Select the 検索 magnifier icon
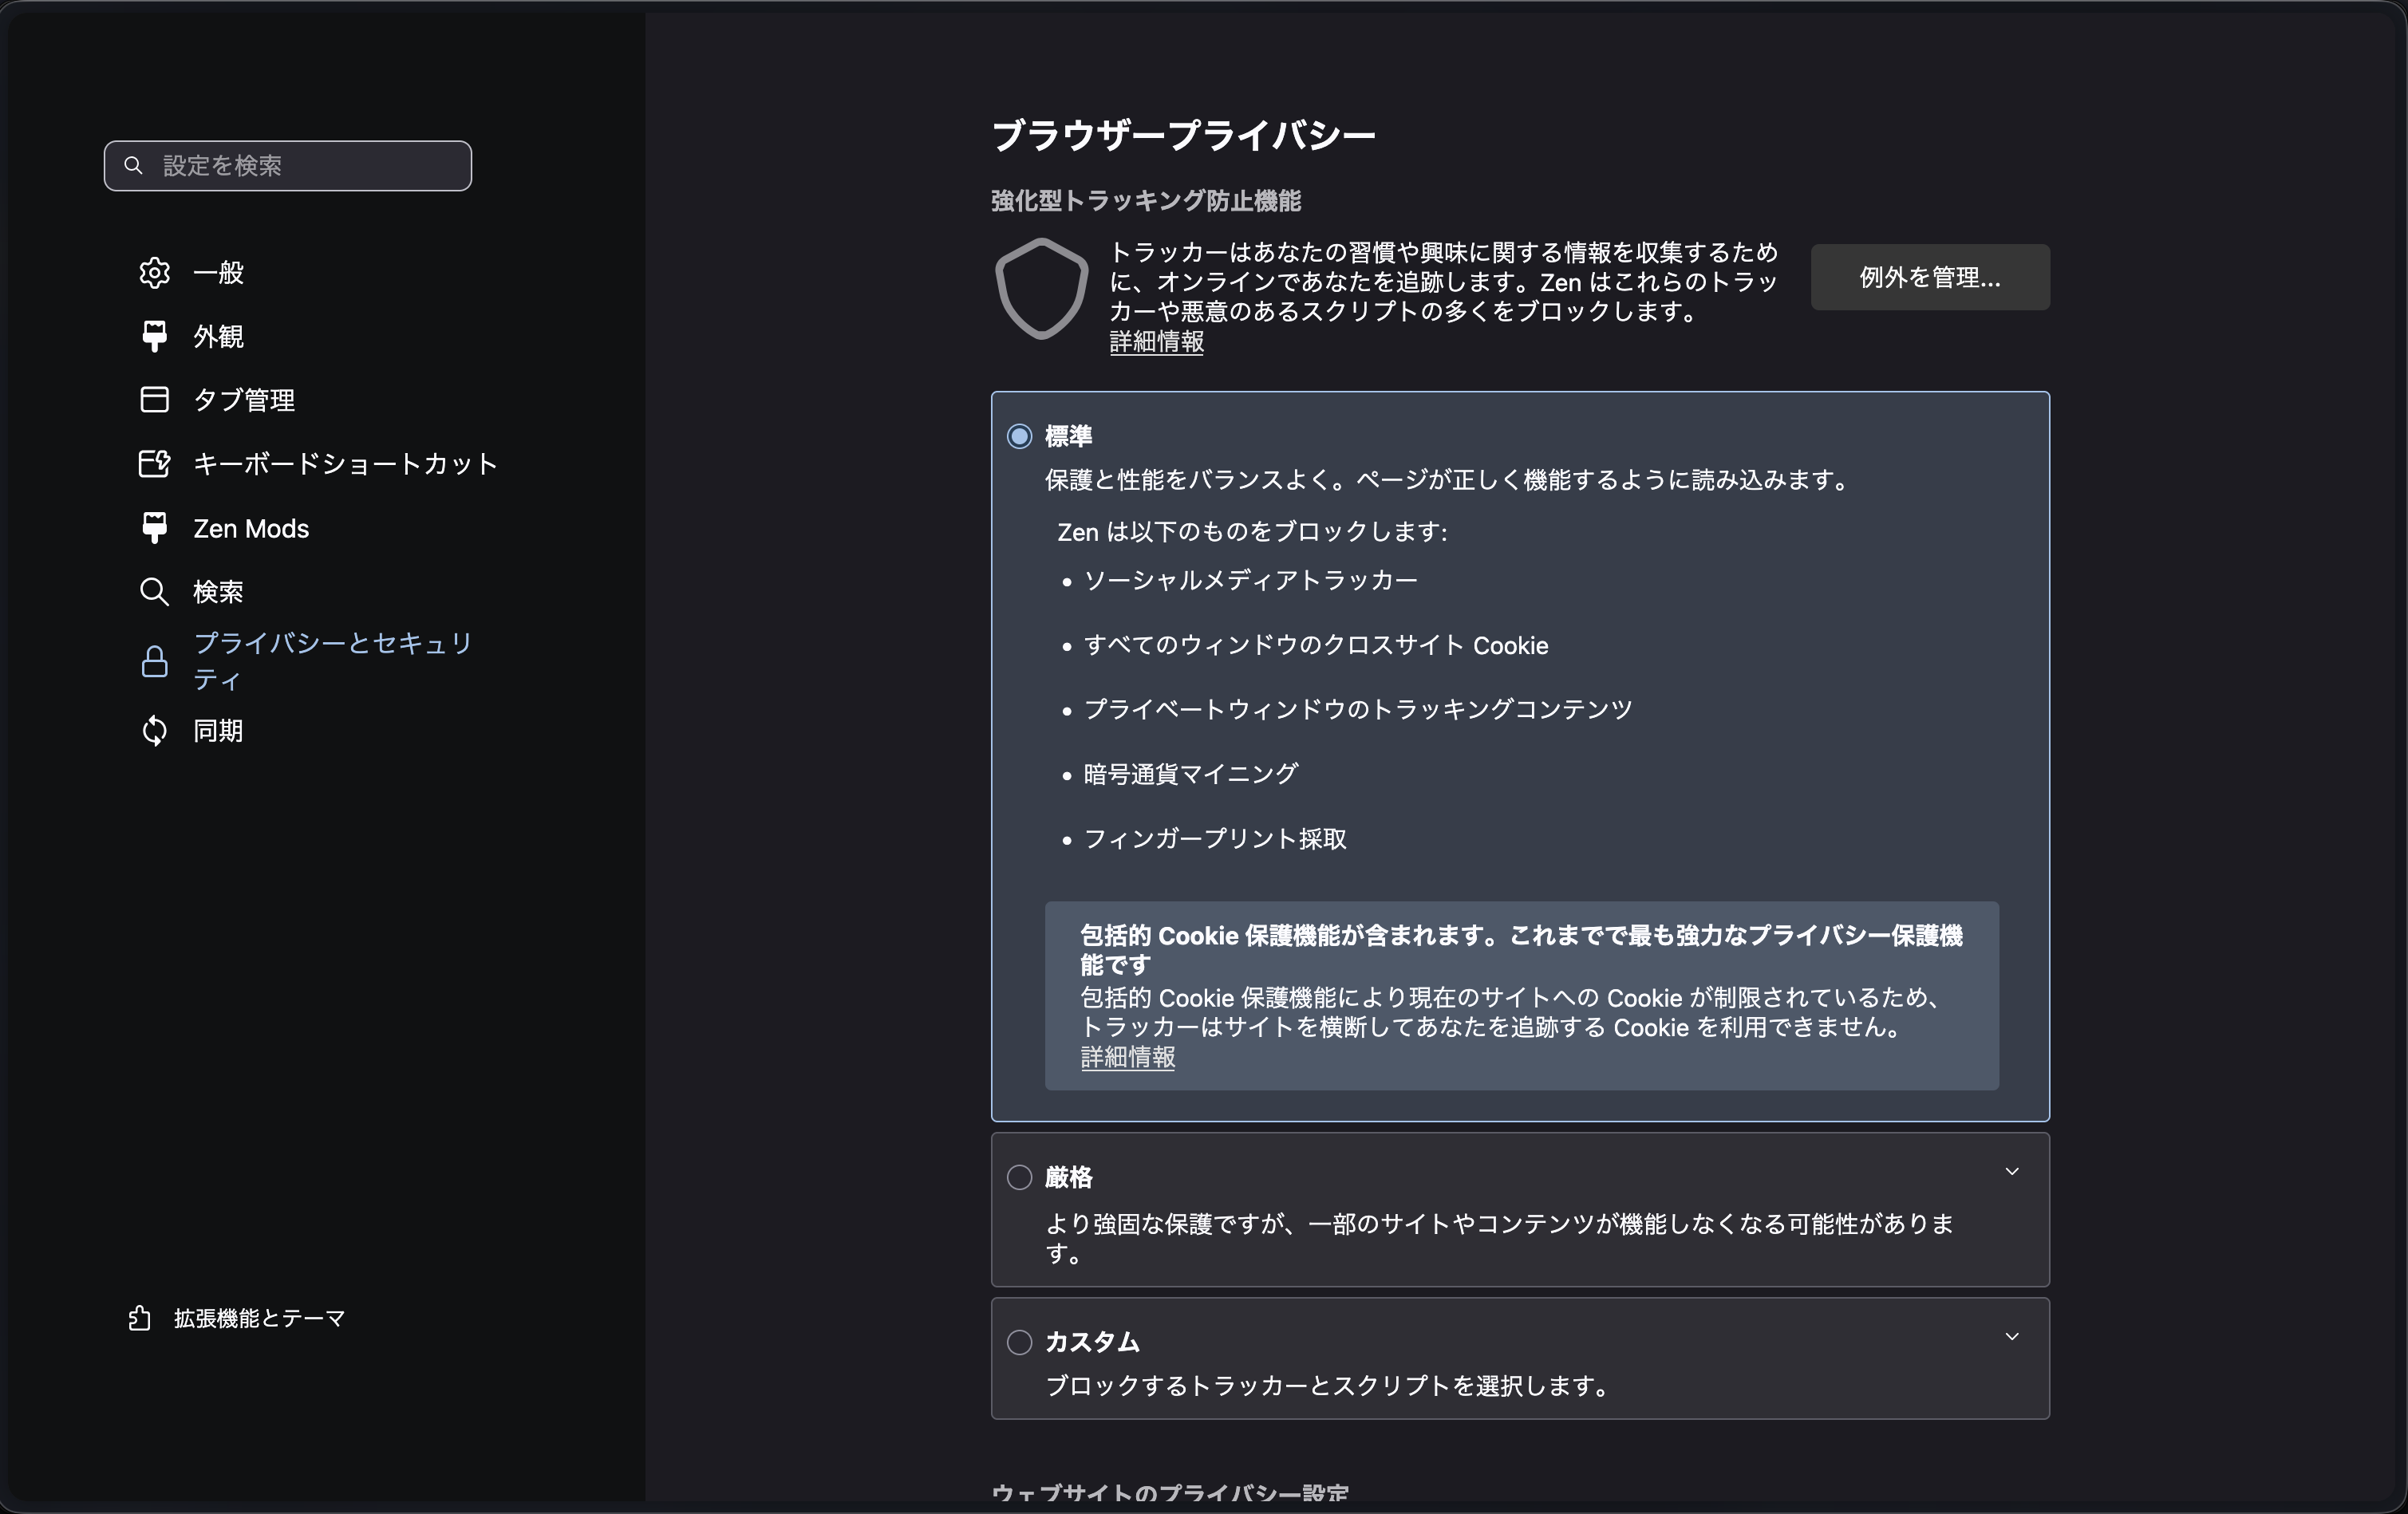This screenshot has height=1514, width=2408. coord(155,591)
